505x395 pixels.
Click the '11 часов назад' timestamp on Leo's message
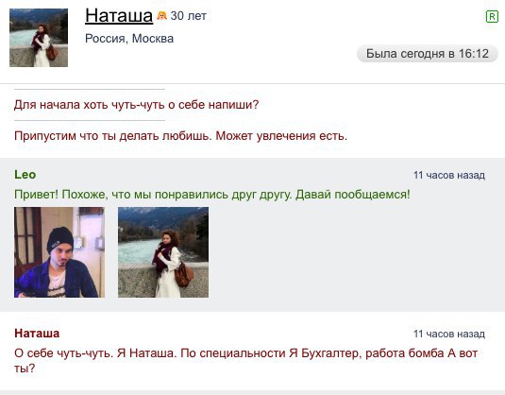point(449,175)
